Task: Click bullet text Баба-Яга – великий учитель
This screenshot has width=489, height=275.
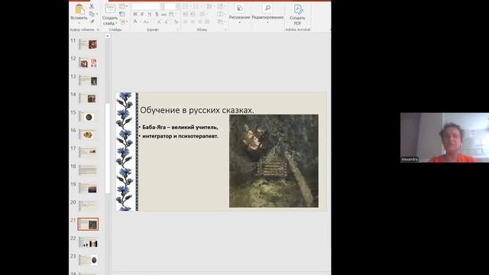Action: point(180,128)
